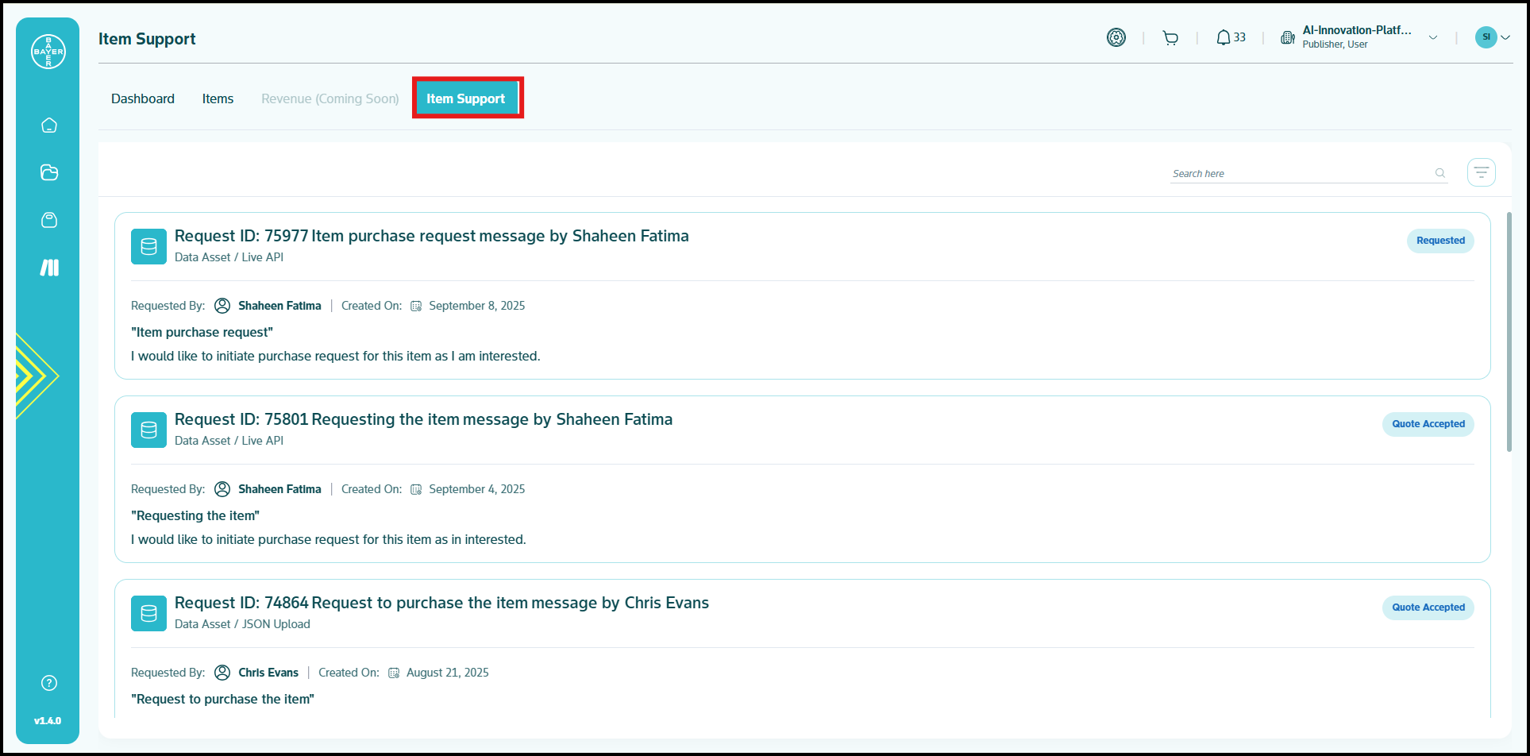Click the Search here input field
The width and height of the screenshot is (1530, 756).
click(x=1298, y=173)
